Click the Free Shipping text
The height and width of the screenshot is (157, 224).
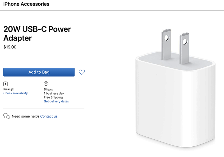[x=53, y=97]
